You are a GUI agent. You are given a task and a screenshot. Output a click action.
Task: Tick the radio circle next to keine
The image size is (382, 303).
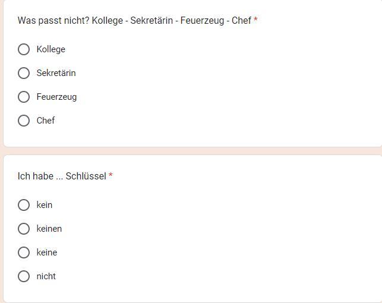(x=24, y=252)
